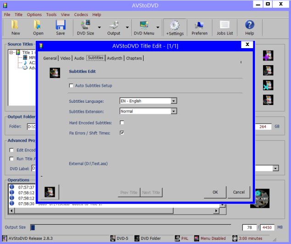
Task: Click OK in Title Edit dialog
Action: (x=215, y=192)
